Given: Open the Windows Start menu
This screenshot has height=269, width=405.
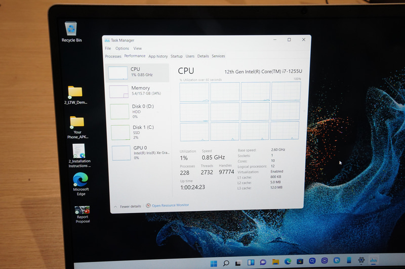Looking at the screenshot, I should (x=214, y=263).
